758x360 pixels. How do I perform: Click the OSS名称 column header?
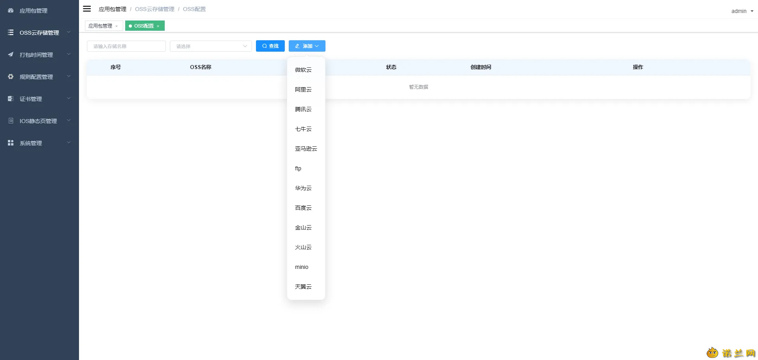coord(201,67)
